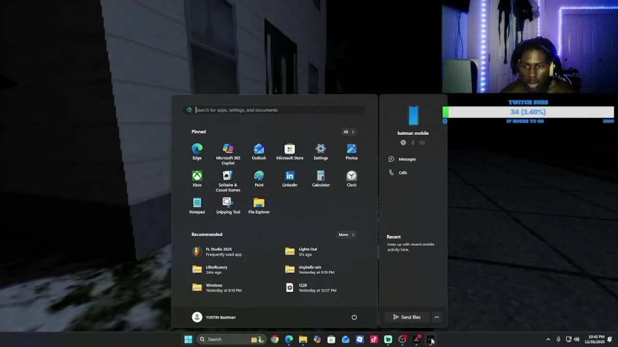The width and height of the screenshot is (618, 347).
Task: Open YUSTIN Baatman user account menu
Action: 214,317
